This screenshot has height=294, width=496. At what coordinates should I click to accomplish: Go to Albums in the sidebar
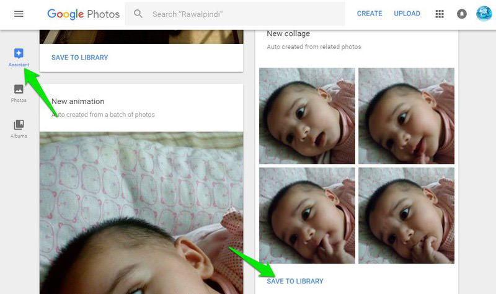tap(19, 129)
